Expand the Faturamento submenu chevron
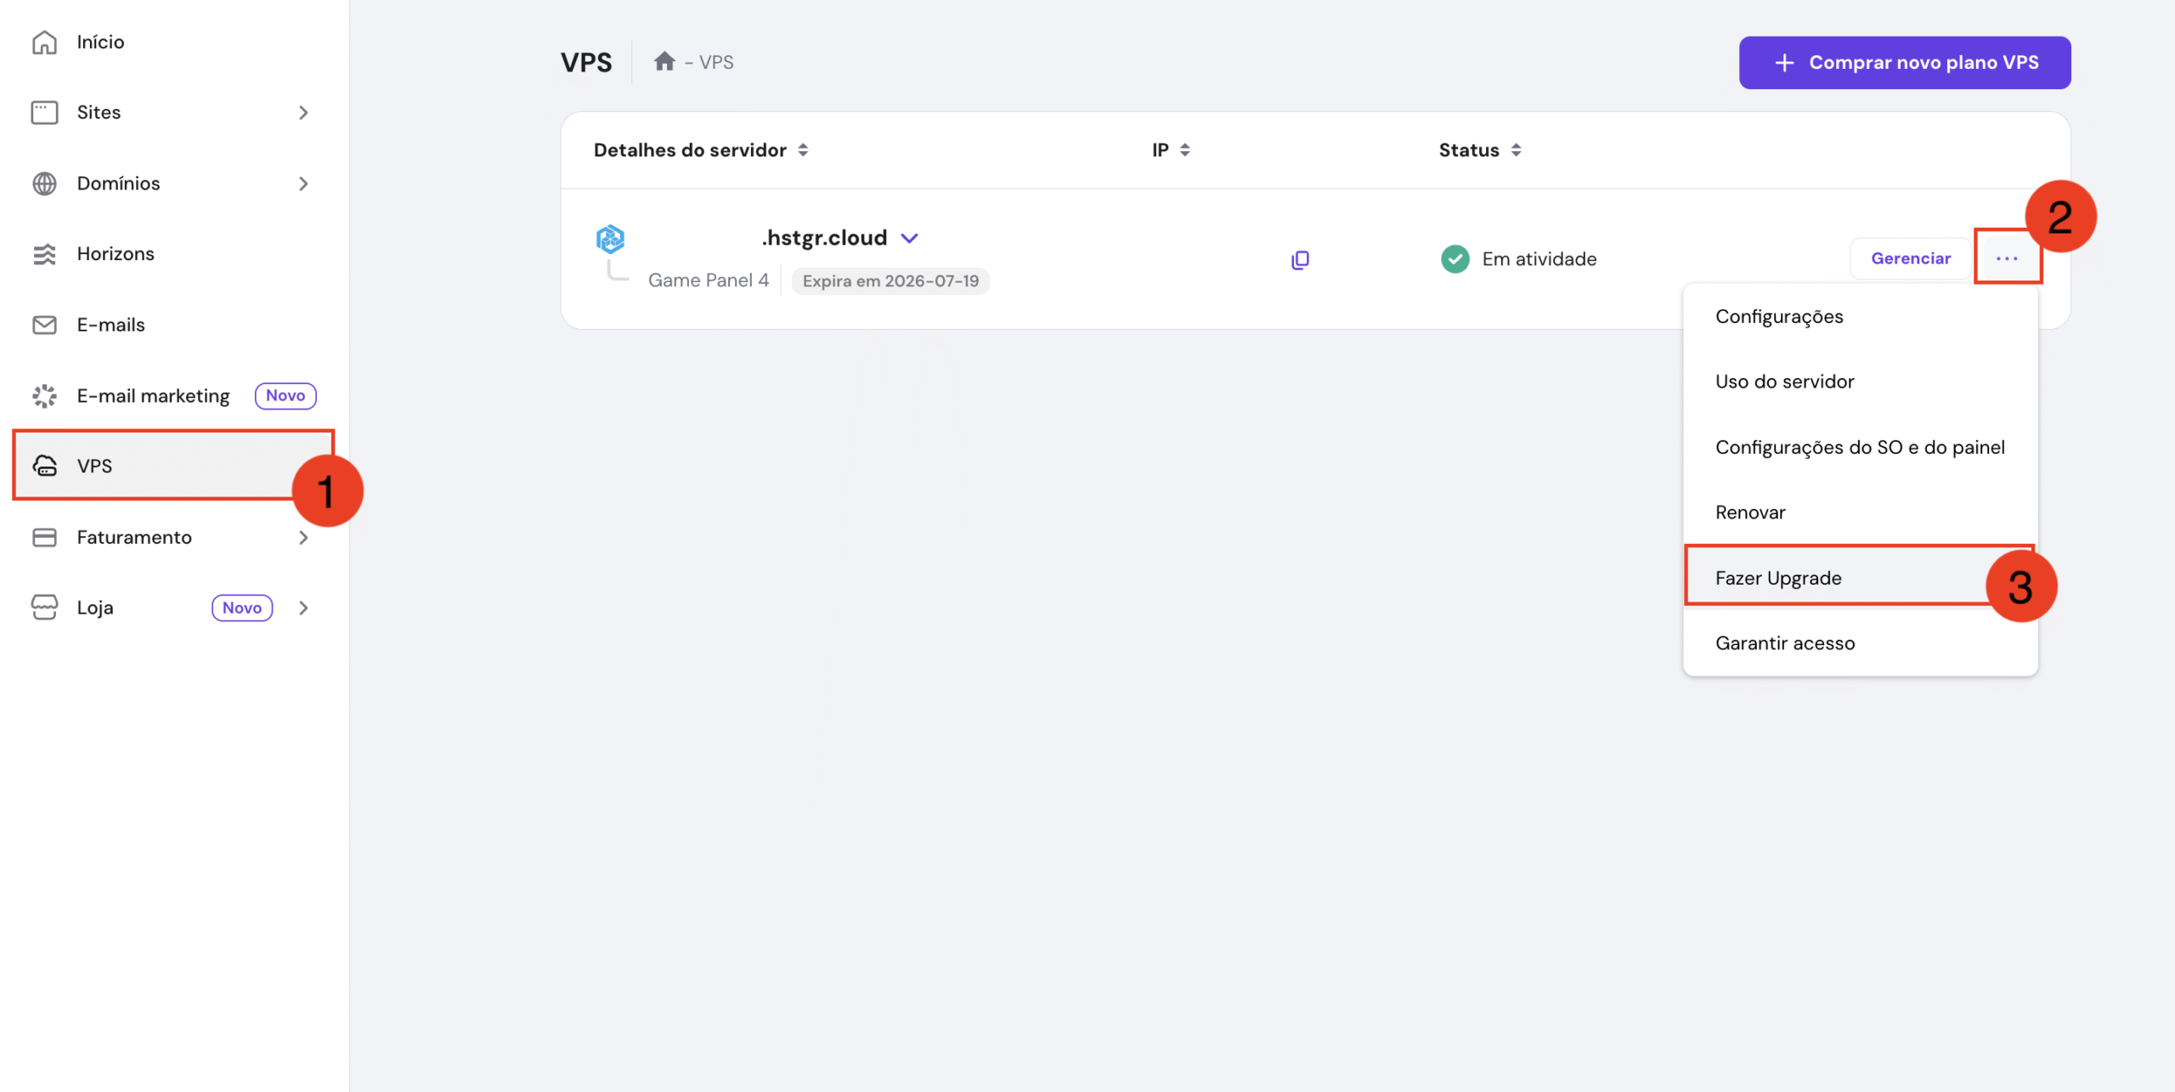 [303, 537]
